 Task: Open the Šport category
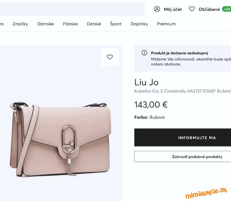pos(116,24)
